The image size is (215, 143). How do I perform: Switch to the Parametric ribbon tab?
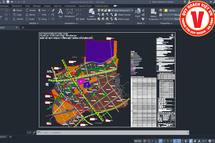[16, 6]
